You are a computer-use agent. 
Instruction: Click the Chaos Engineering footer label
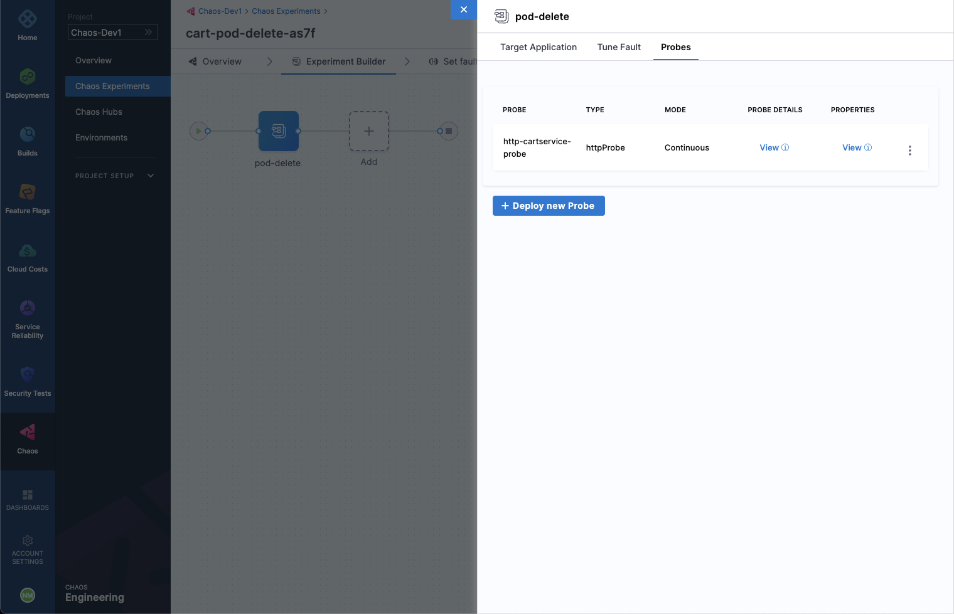point(95,593)
